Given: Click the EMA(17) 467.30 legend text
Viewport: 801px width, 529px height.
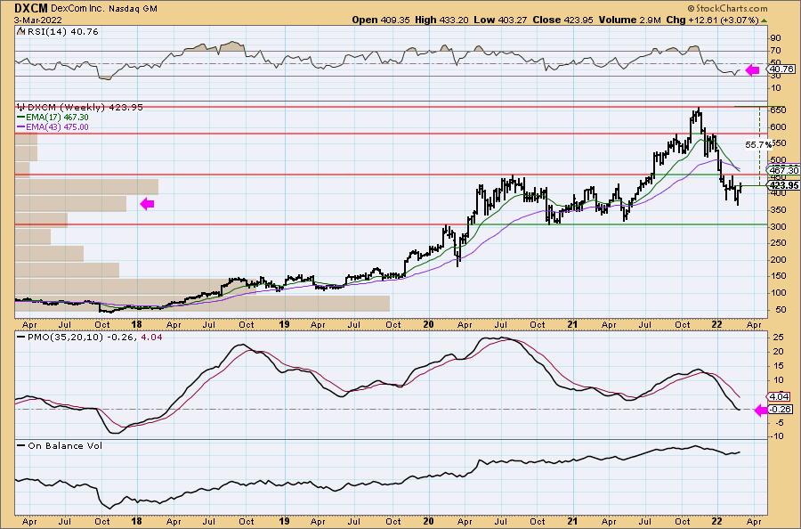Looking at the screenshot, I should point(57,117).
